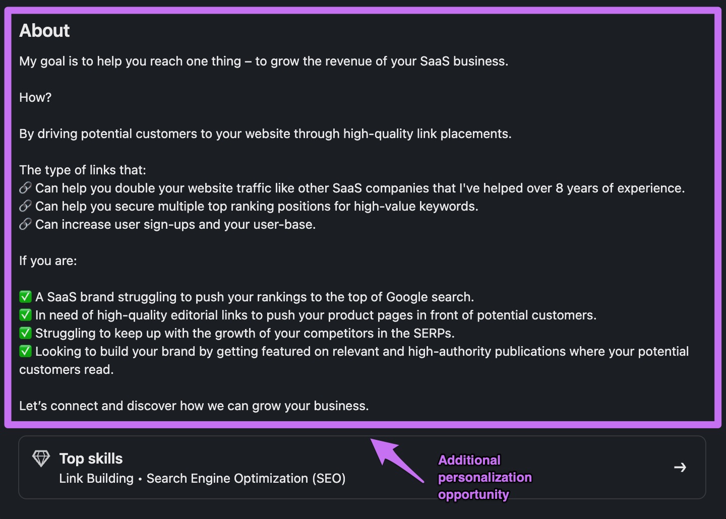Viewport: 726px width, 519px height.
Task: Click the Link Building skill text
Action: pos(96,478)
